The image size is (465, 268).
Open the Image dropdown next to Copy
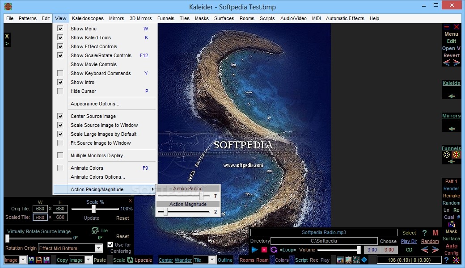[88, 260]
